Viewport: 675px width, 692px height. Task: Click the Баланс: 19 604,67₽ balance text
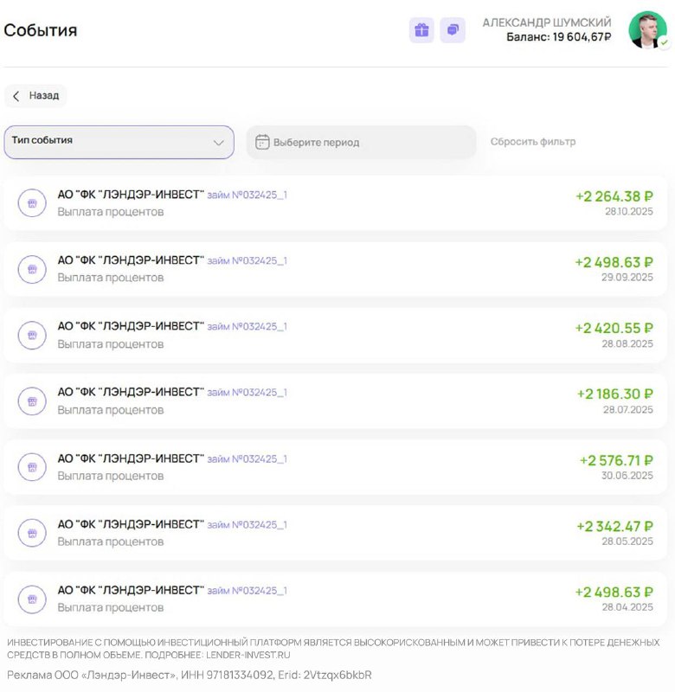coord(559,37)
